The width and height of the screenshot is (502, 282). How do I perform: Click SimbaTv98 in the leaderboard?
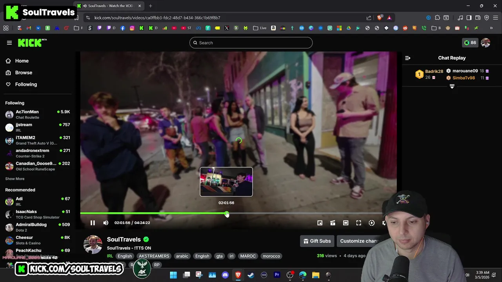(464, 78)
